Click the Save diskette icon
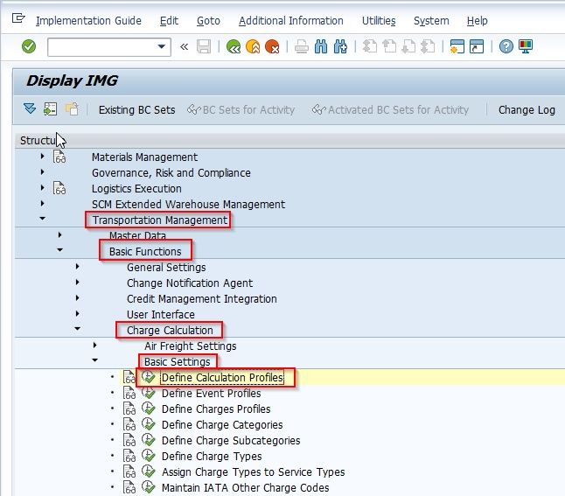 click(204, 46)
